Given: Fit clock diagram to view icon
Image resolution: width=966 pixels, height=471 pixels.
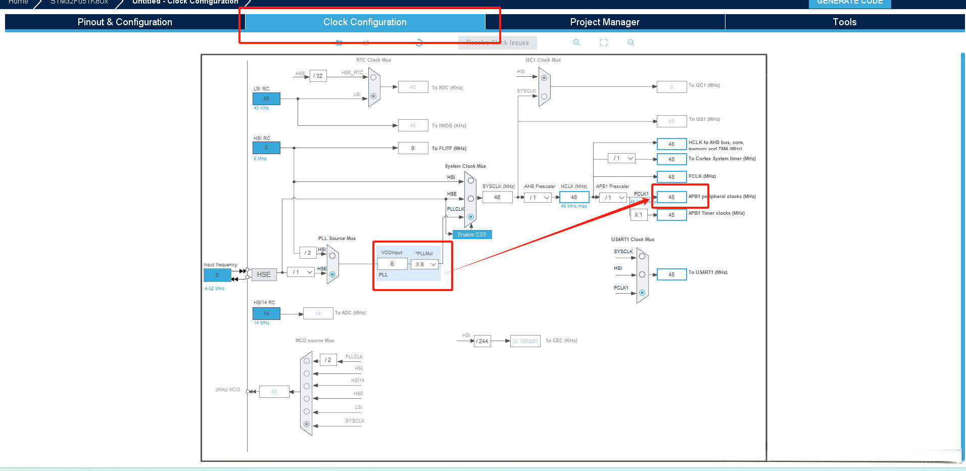Looking at the screenshot, I should (x=604, y=42).
